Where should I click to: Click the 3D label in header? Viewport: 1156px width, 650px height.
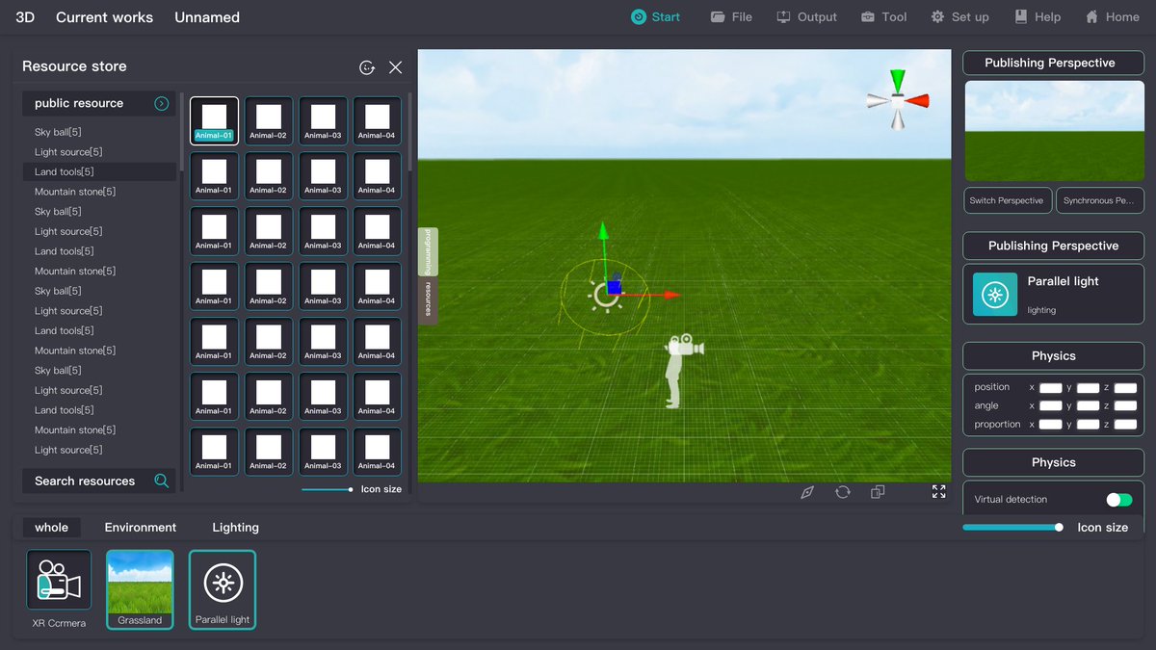[25, 17]
